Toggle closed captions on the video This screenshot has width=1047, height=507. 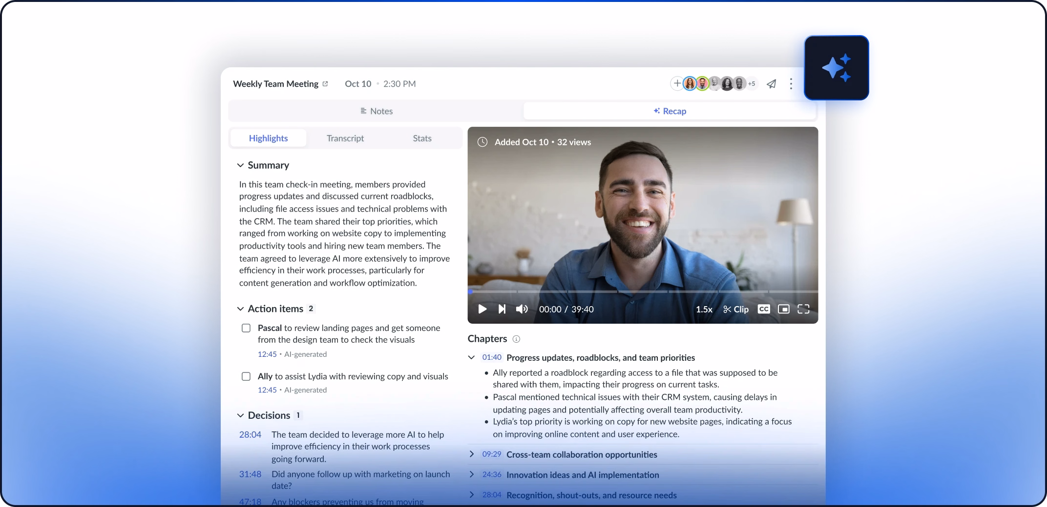click(764, 309)
